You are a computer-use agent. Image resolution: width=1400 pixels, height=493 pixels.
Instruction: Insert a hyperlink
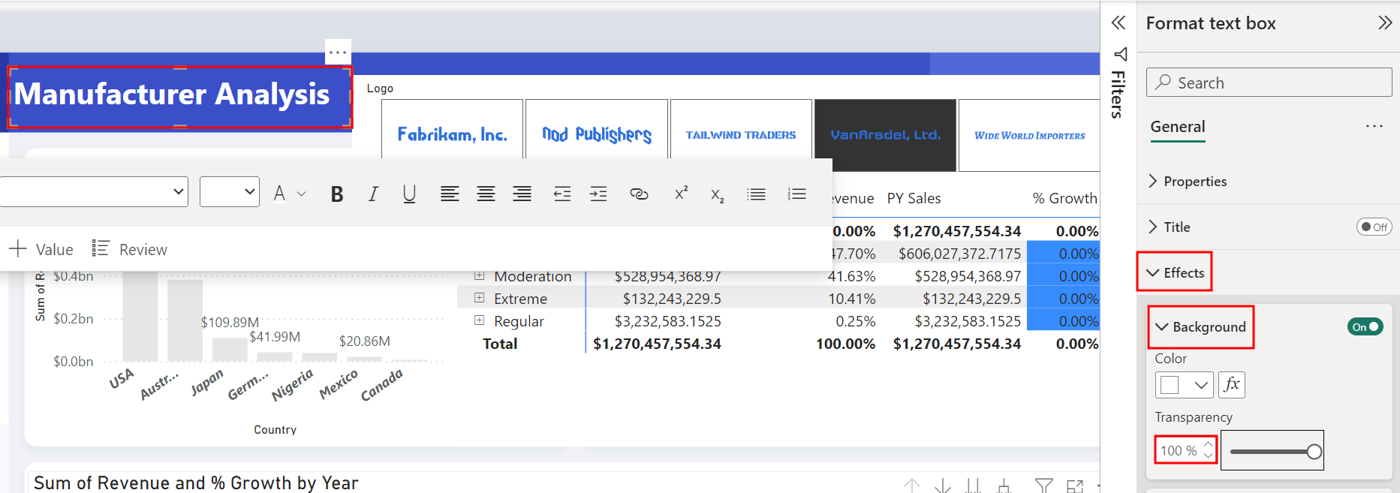tap(639, 194)
